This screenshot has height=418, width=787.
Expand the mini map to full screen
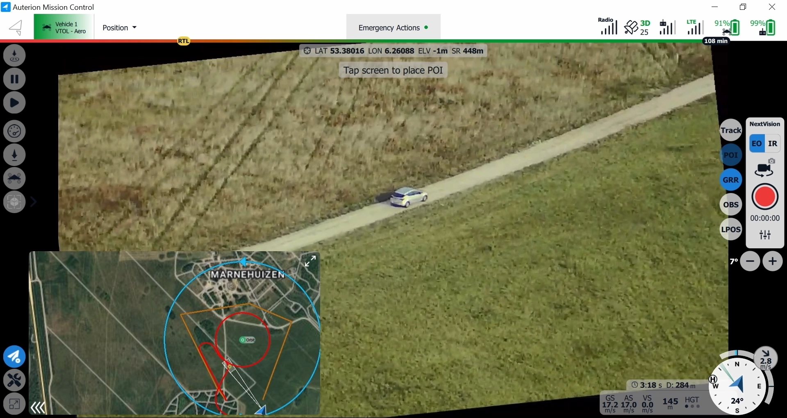tap(310, 261)
